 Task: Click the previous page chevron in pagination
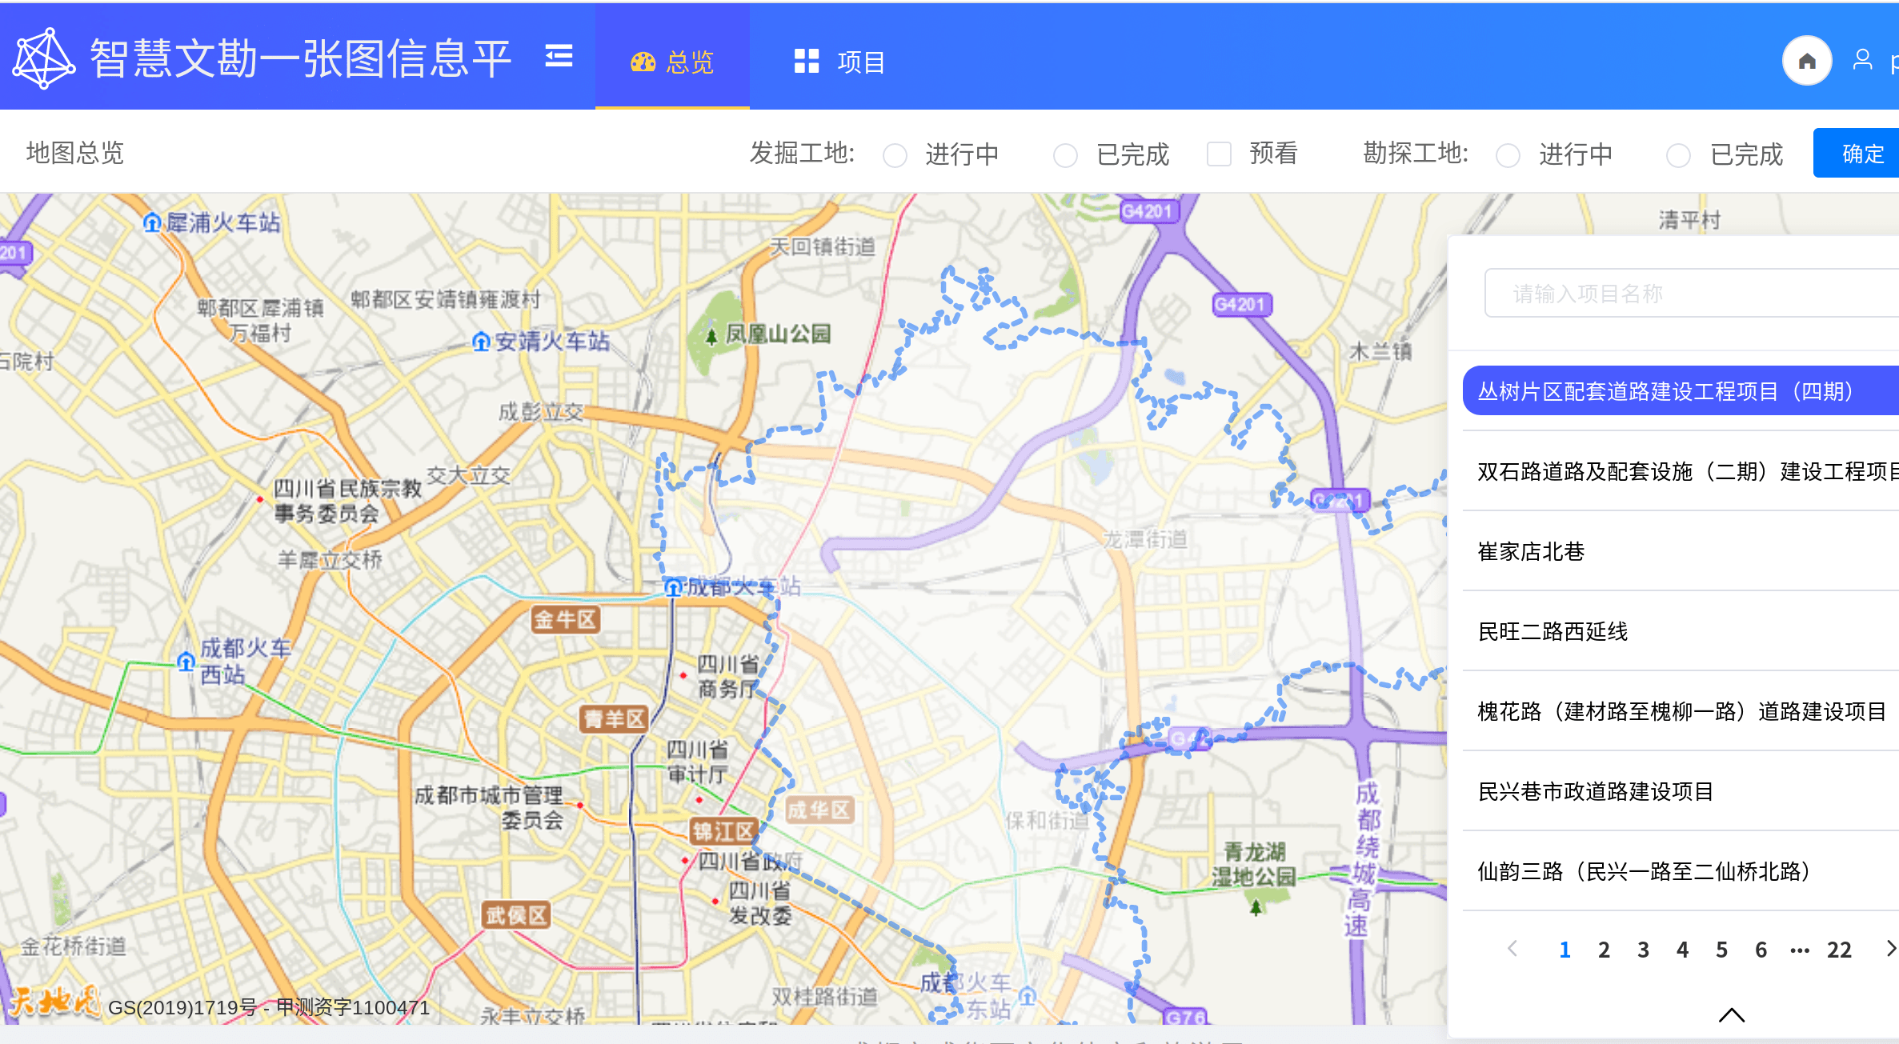(x=1512, y=949)
